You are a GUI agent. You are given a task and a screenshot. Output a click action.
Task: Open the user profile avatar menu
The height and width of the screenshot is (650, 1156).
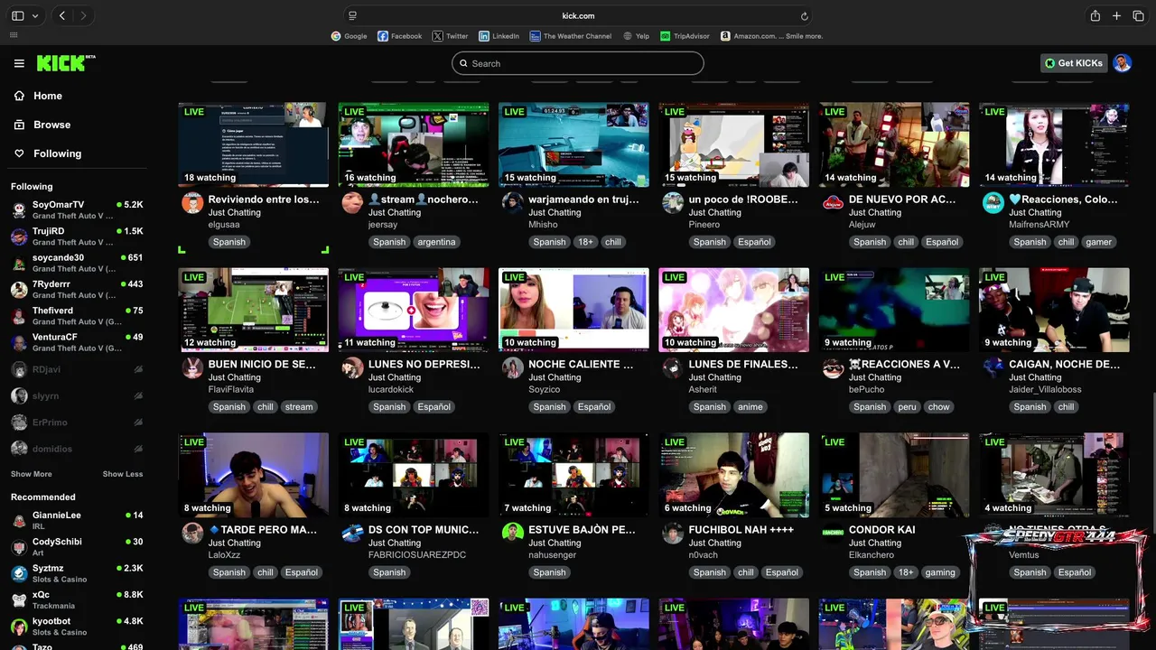click(1122, 63)
